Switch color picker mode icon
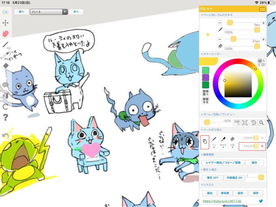This screenshot has width=276, height=207. [x=261, y=63]
